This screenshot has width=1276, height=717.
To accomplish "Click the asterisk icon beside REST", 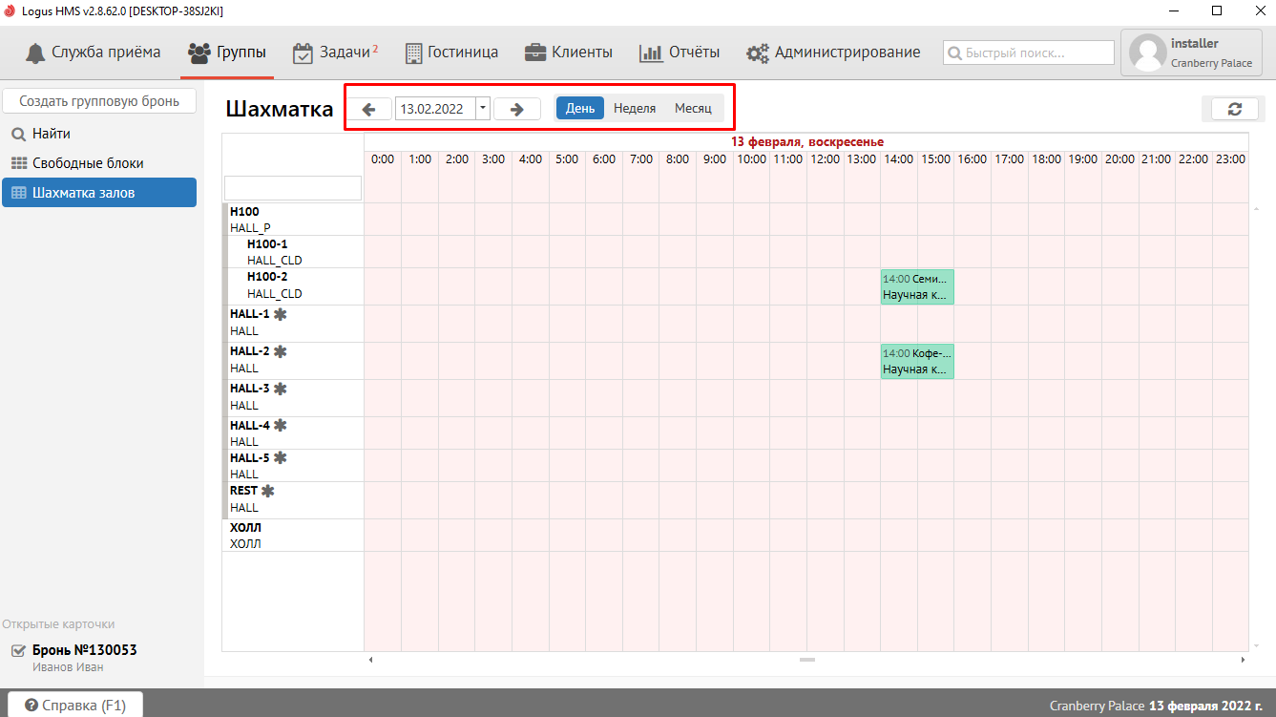I will click(268, 491).
